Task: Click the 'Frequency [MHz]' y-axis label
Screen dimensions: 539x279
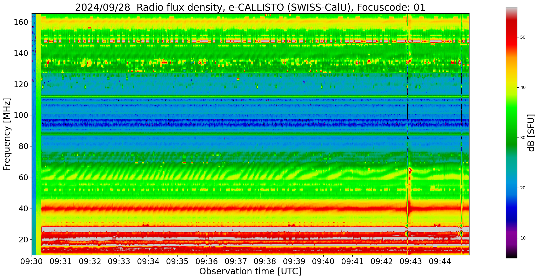Action: click(x=7, y=134)
